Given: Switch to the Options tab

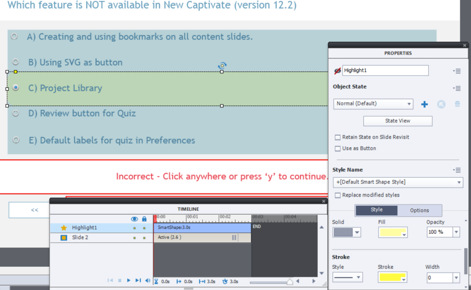Looking at the screenshot, I should coord(419,210).
